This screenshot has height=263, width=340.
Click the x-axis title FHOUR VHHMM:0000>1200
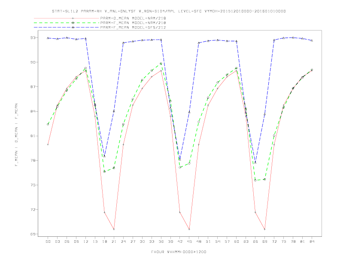[x=179, y=252]
